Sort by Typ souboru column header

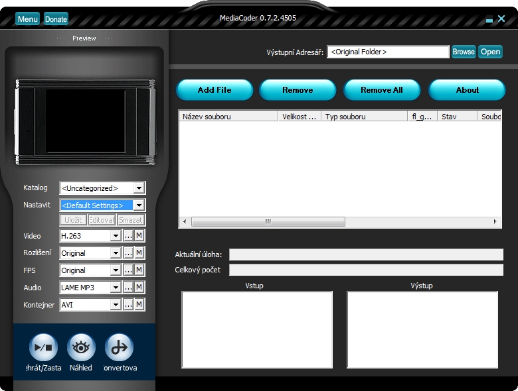click(365, 117)
